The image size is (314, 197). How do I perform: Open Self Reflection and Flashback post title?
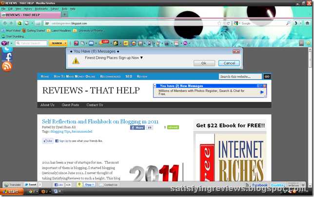point(100,121)
